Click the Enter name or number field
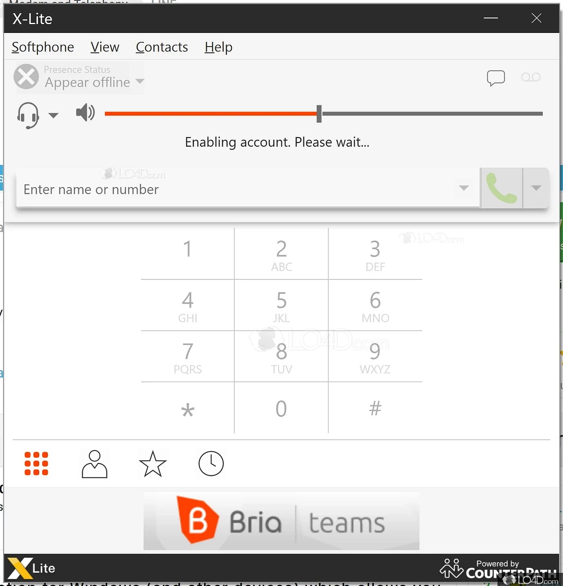 tap(238, 188)
